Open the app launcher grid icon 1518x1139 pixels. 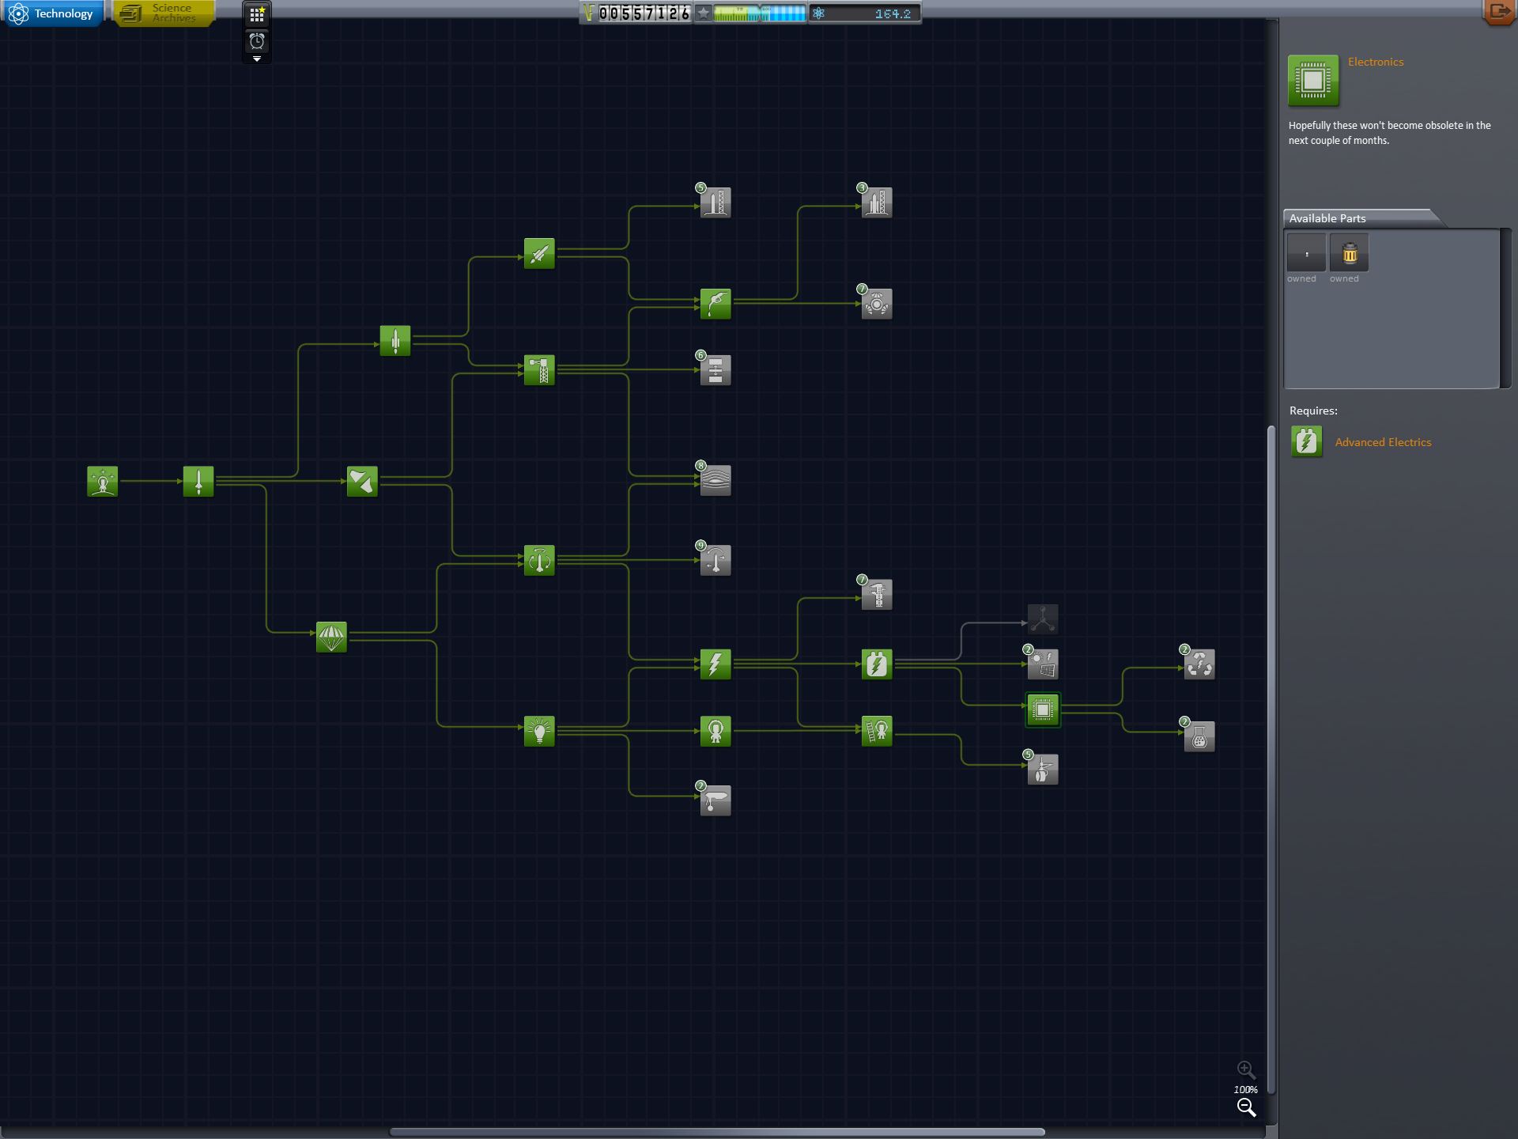(257, 15)
